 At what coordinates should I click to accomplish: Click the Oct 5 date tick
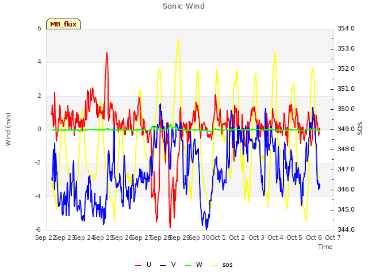294,237
